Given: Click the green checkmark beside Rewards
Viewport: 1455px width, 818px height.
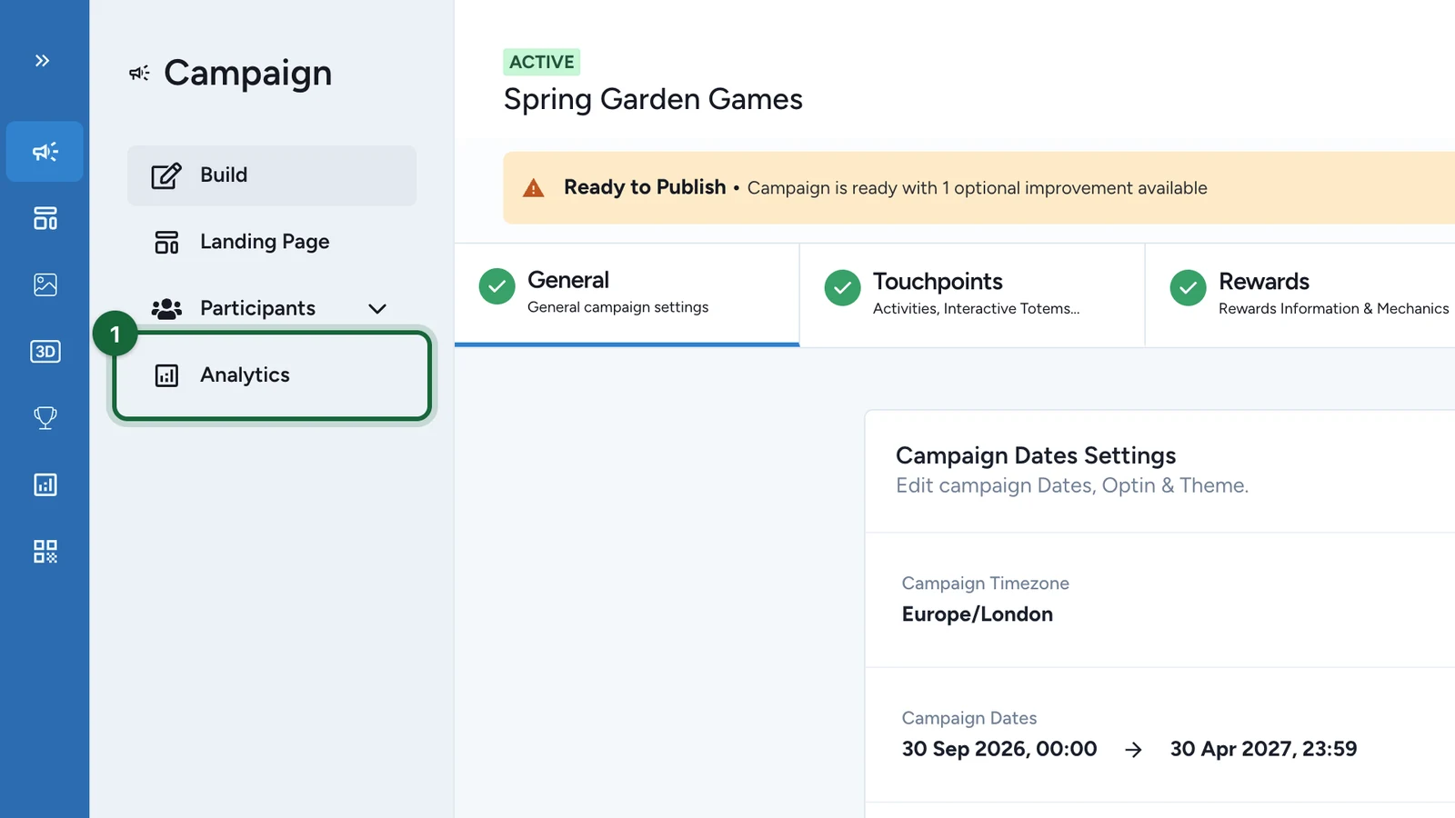Looking at the screenshot, I should (1188, 287).
